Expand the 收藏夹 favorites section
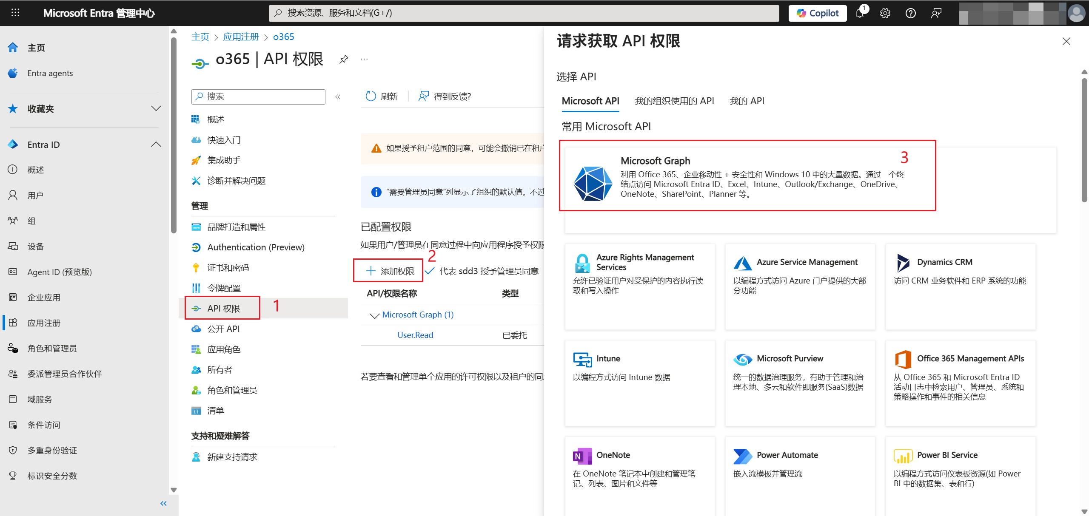This screenshot has width=1089, height=516. (156, 108)
